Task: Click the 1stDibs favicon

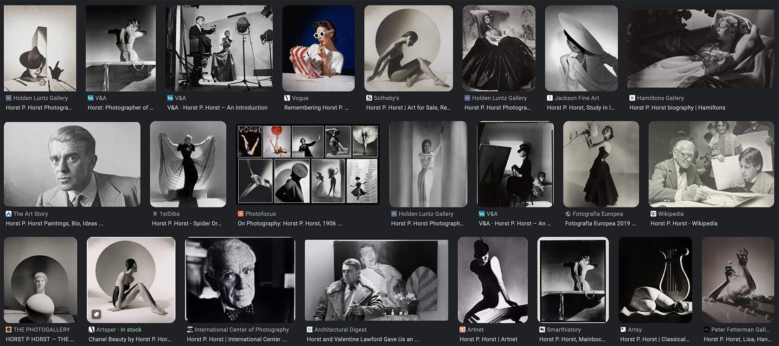Action: 155,214
